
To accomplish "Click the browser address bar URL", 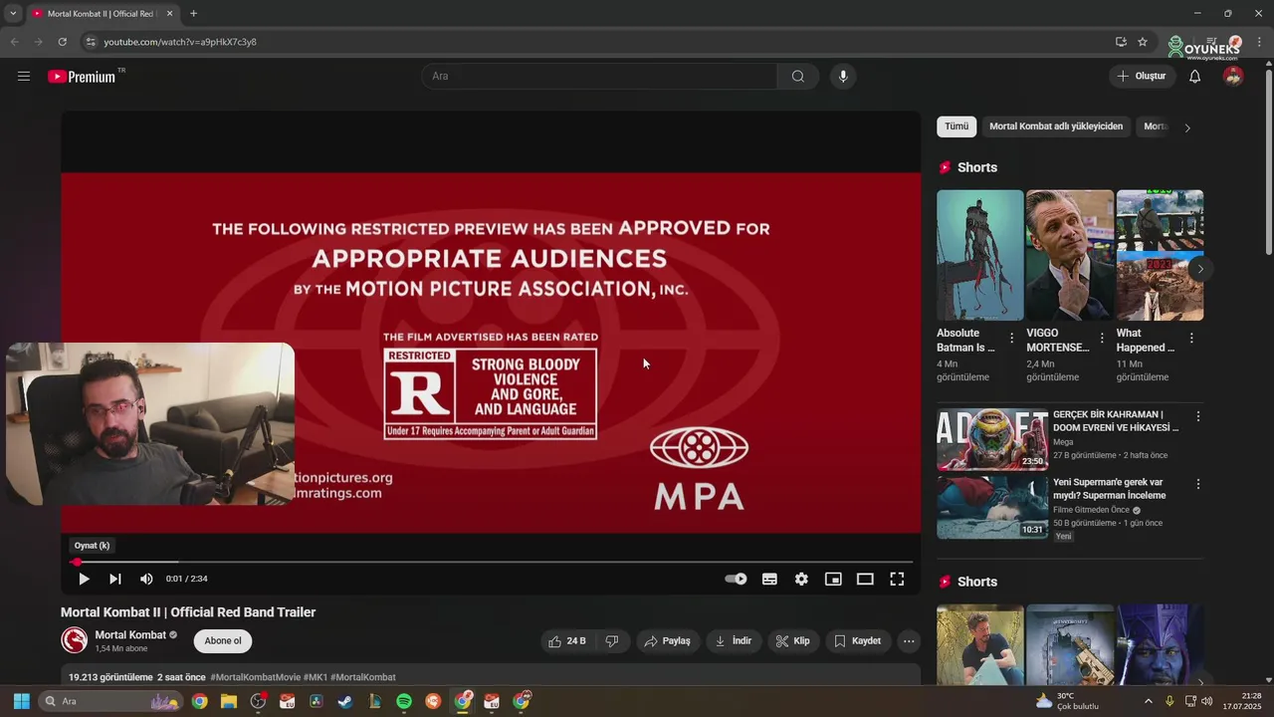I will click(x=180, y=42).
